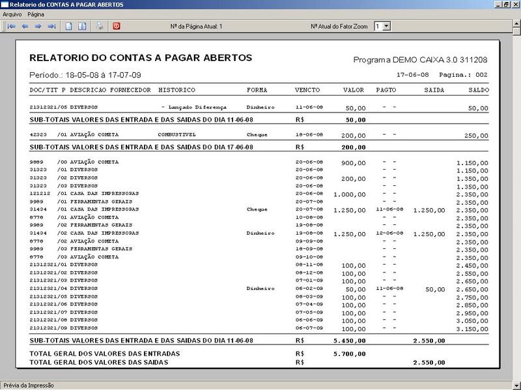Jump to the last page of the report

click(51, 27)
